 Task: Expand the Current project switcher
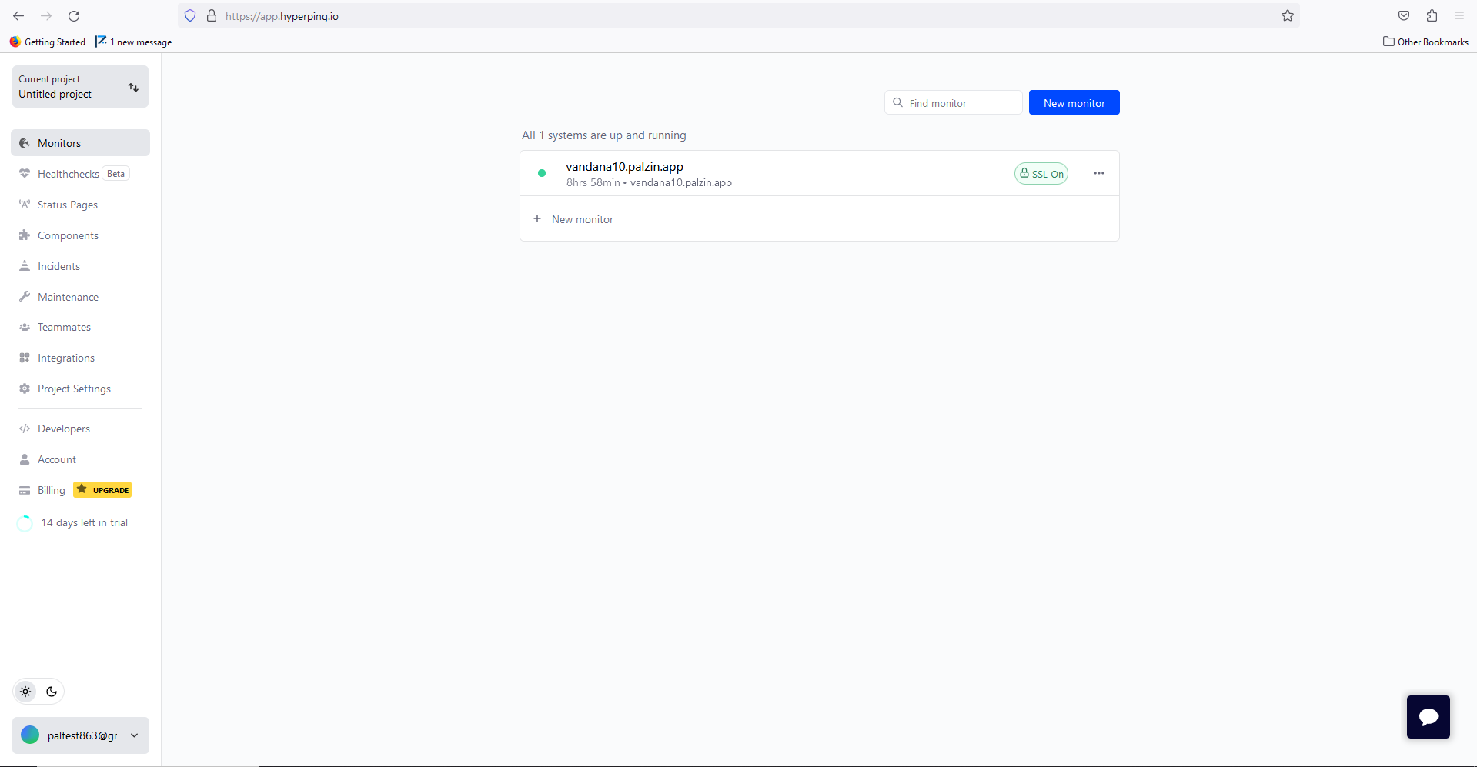(80, 87)
